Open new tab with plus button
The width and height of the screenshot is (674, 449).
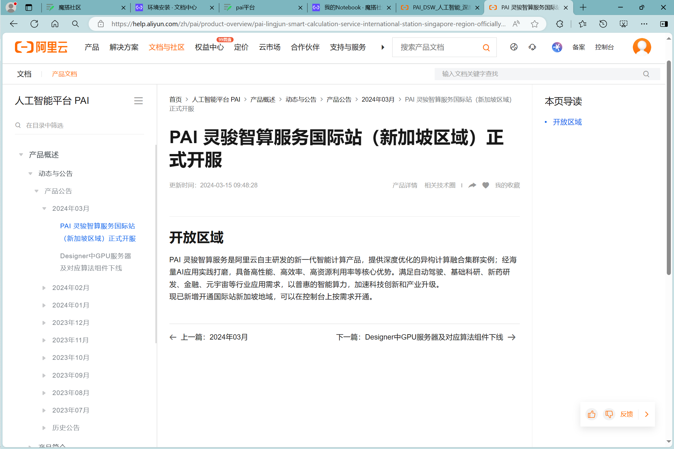(x=583, y=7)
